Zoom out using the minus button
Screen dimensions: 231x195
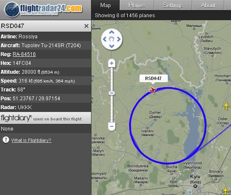coord(112,126)
